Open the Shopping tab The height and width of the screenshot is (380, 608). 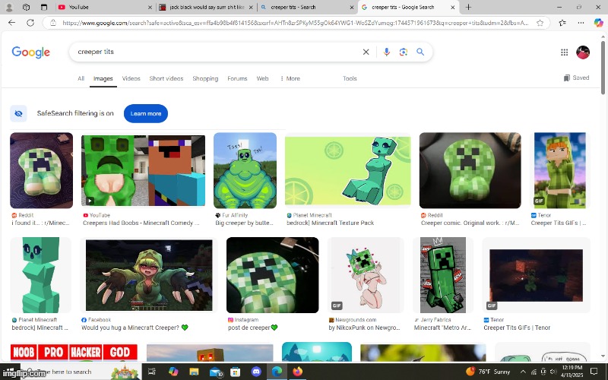pyautogui.click(x=205, y=79)
